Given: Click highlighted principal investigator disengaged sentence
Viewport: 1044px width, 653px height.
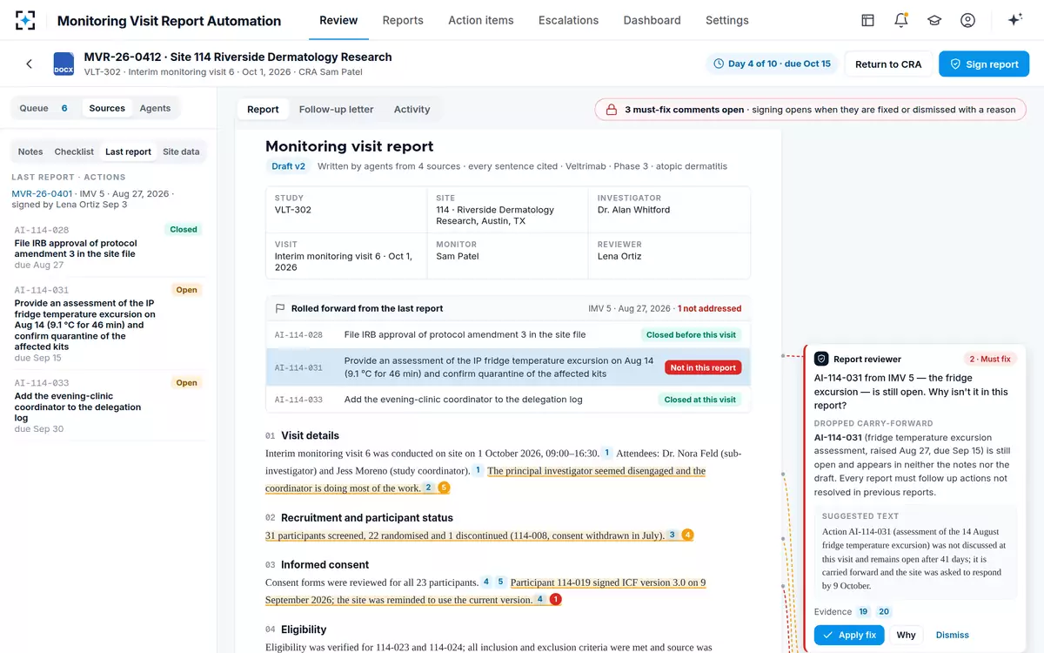Looking at the screenshot, I should pyautogui.click(x=485, y=479).
